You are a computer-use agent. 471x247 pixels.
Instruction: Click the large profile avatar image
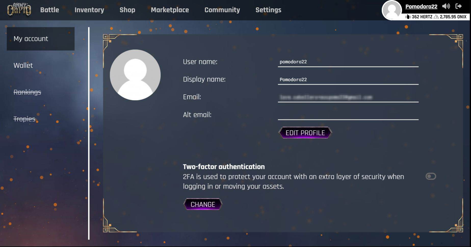coord(135,75)
